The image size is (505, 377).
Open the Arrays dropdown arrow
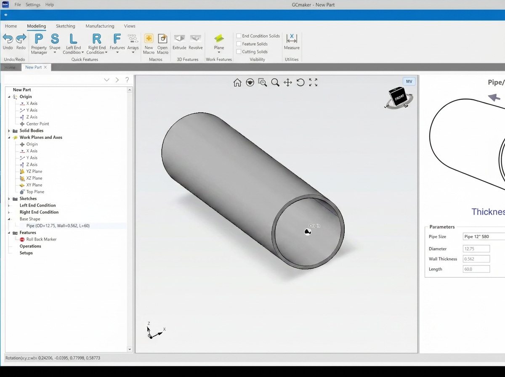coord(133,53)
